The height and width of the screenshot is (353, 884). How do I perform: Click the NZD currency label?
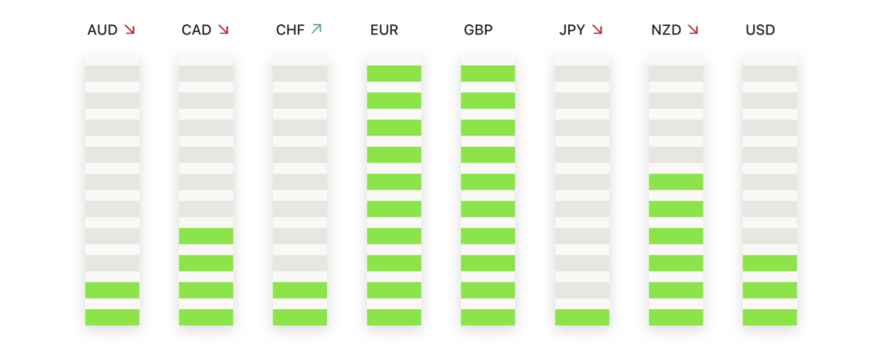click(x=666, y=30)
